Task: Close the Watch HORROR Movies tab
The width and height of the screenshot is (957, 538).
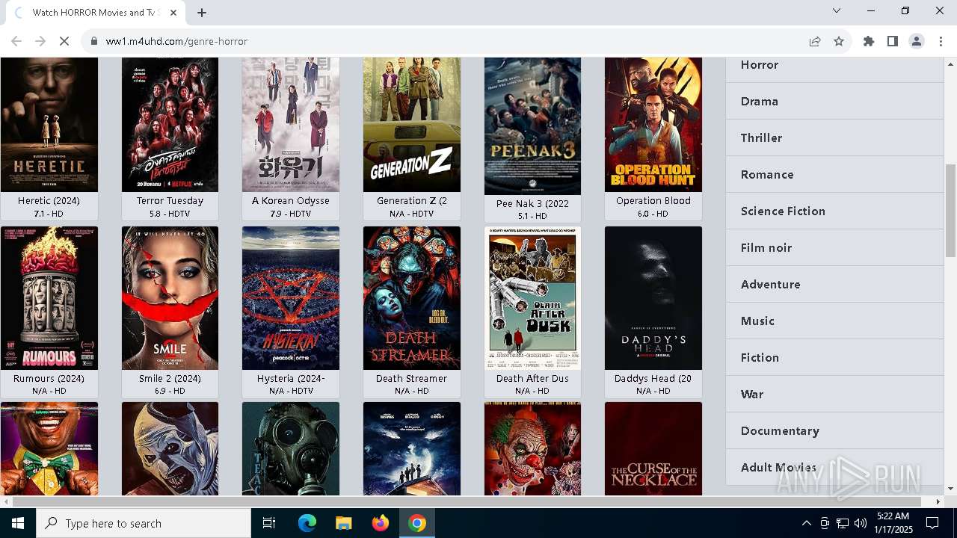Action: pyautogui.click(x=173, y=12)
